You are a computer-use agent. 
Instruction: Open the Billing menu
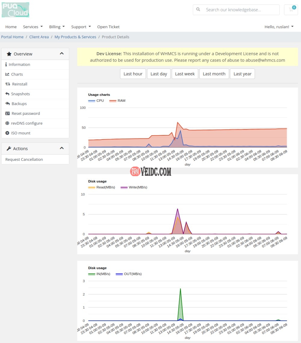coord(57,27)
